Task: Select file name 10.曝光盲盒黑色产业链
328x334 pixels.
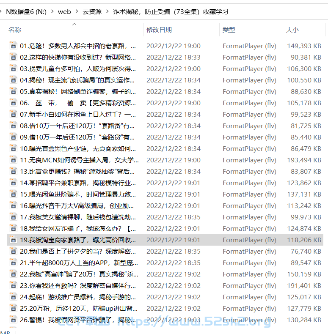Action: point(77,148)
